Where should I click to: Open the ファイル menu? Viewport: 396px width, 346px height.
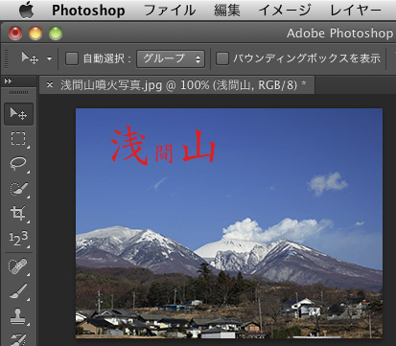pos(170,11)
